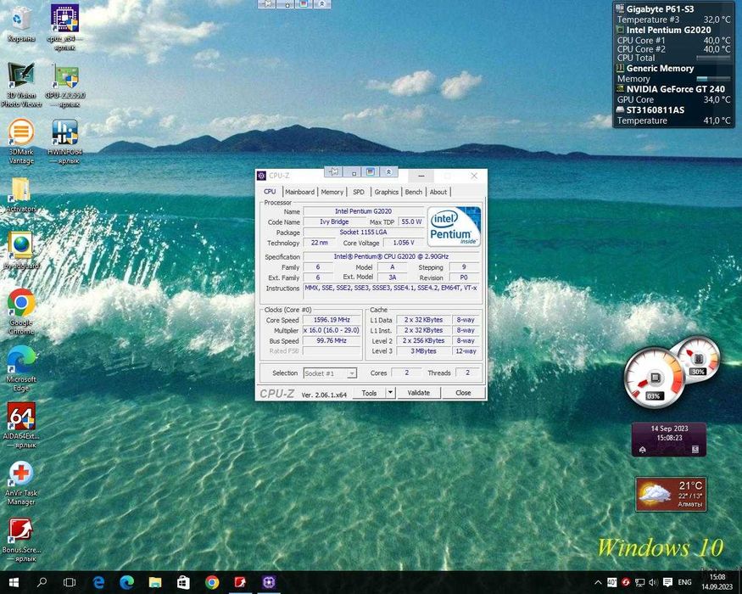Launch Microsoft Edge from the taskbar

(x=127, y=582)
